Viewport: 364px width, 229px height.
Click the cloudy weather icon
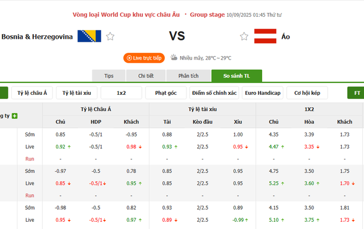(x=174, y=57)
